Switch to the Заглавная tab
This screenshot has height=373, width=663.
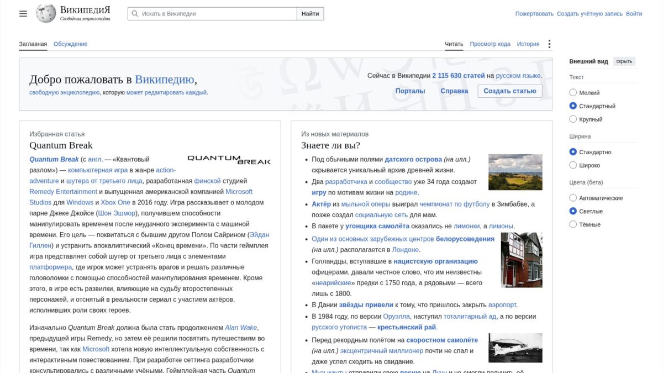coord(33,44)
